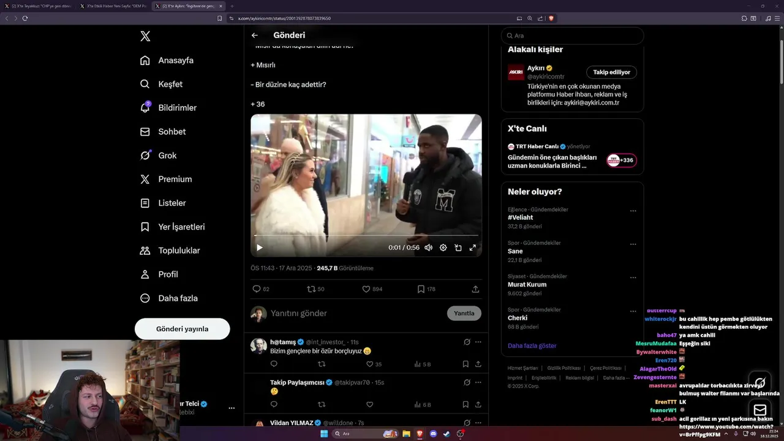Open Anasayfa home page
The height and width of the screenshot is (441, 784).
point(167,60)
